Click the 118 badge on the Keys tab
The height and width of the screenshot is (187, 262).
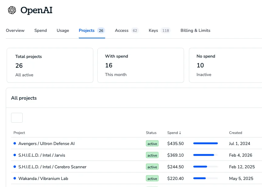[165, 30]
